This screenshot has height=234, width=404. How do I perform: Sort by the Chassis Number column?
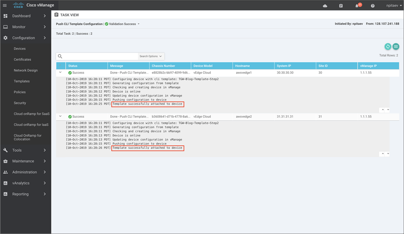coord(170,66)
